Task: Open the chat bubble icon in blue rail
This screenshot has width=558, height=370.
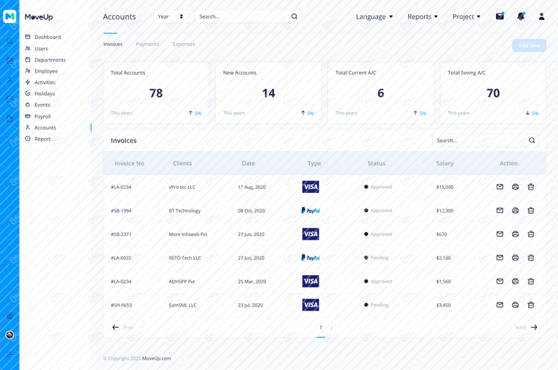Action: tap(10, 99)
